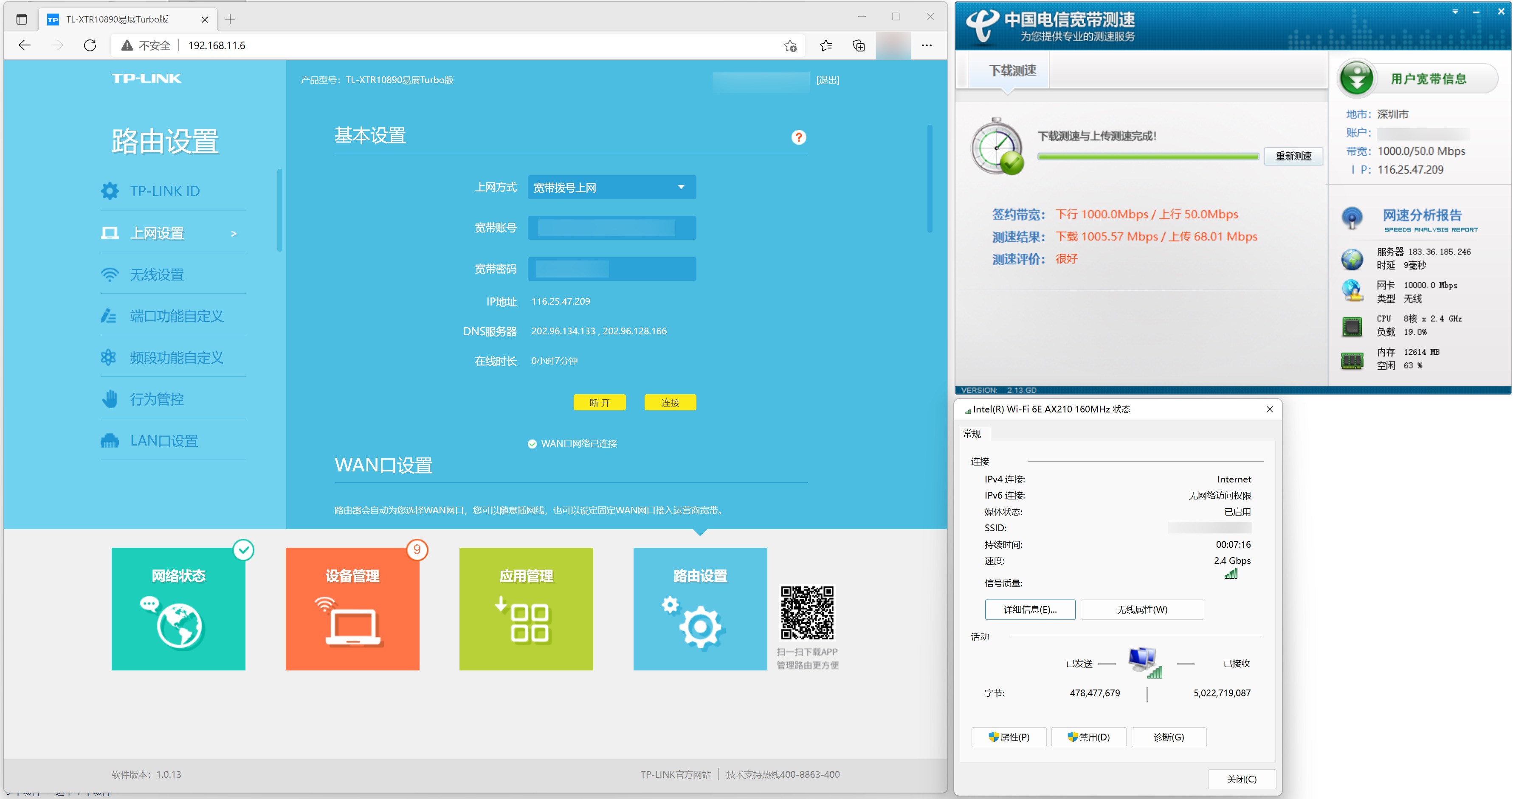
Task: Click 网速分析报告 report icon
Action: [1352, 219]
